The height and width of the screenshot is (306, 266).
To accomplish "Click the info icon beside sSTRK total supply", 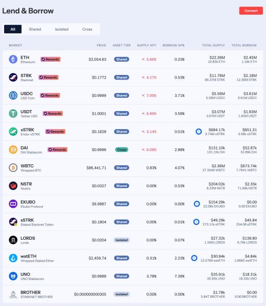I will pos(196,222).
